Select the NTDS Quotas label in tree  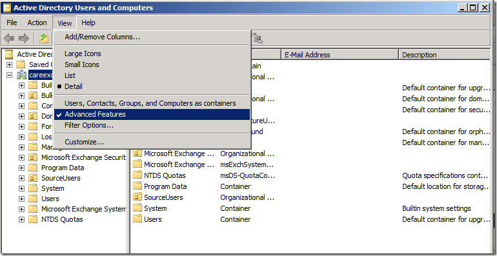click(62, 219)
